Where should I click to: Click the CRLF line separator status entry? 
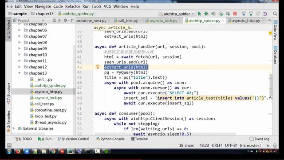[x=217, y=145]
